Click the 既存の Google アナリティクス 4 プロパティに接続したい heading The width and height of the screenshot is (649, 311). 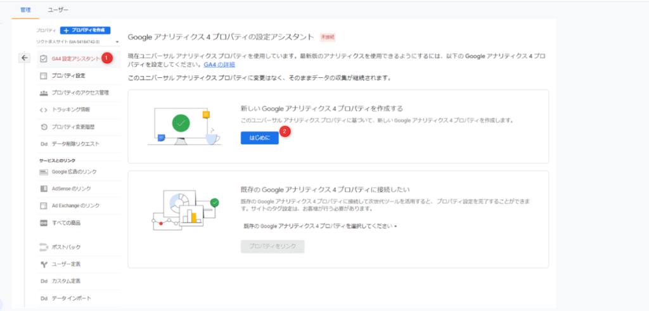click(325, 190)
